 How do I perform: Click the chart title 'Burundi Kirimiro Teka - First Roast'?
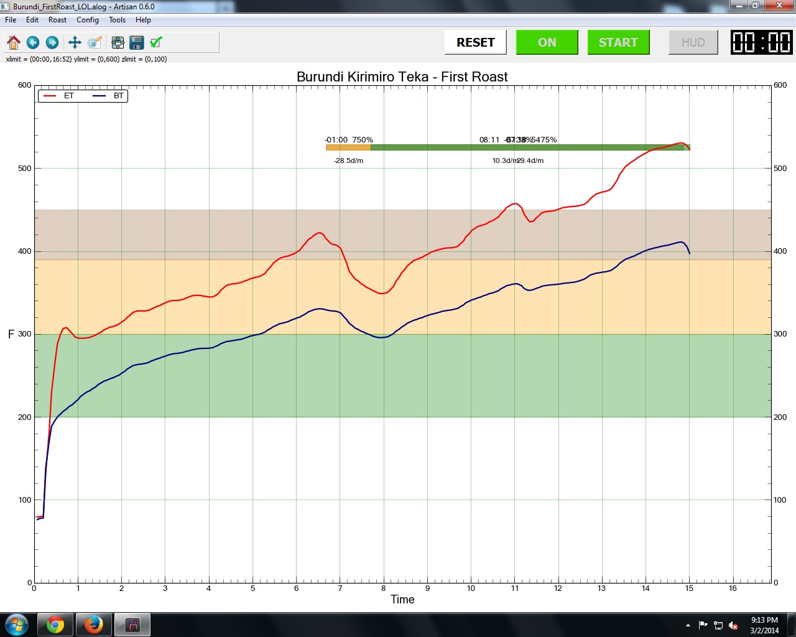[x=402, y=77]
